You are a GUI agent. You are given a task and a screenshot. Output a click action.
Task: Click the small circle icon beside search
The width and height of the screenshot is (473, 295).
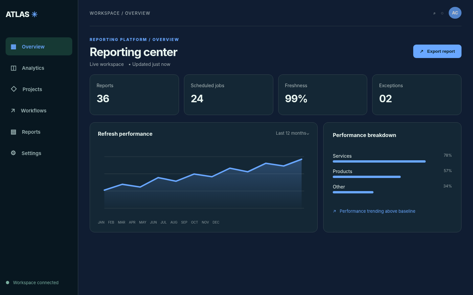tap(442, 13)
